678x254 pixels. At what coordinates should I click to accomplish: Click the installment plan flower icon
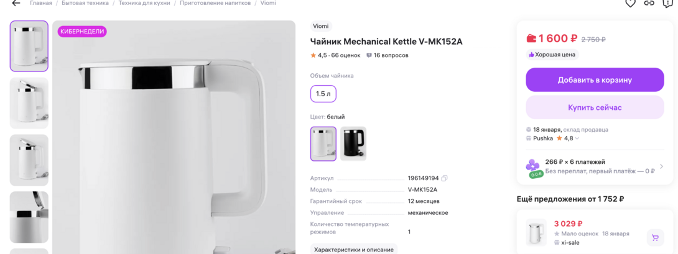pyautogui.click(x=533, y=166)
